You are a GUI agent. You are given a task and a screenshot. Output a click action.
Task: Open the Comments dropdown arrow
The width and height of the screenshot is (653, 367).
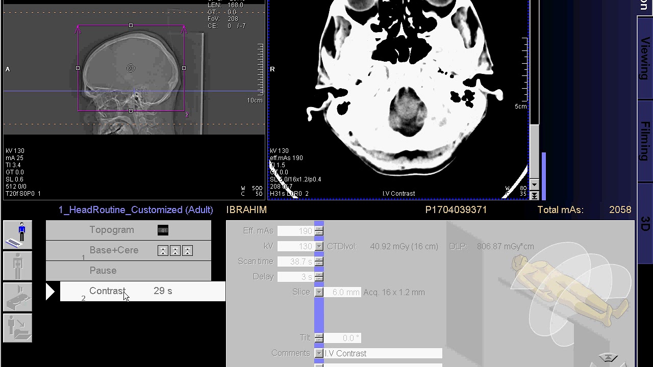click(319, 353)
